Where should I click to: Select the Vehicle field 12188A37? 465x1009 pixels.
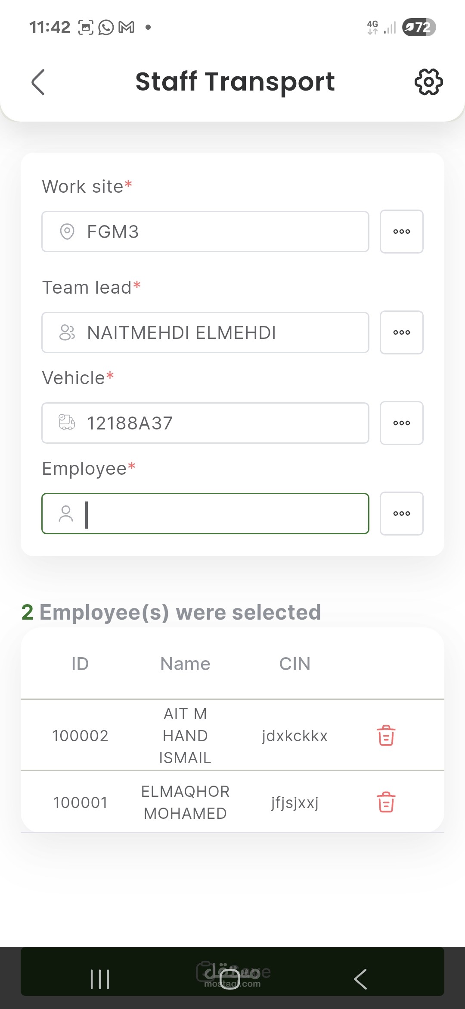pos(205,423)
